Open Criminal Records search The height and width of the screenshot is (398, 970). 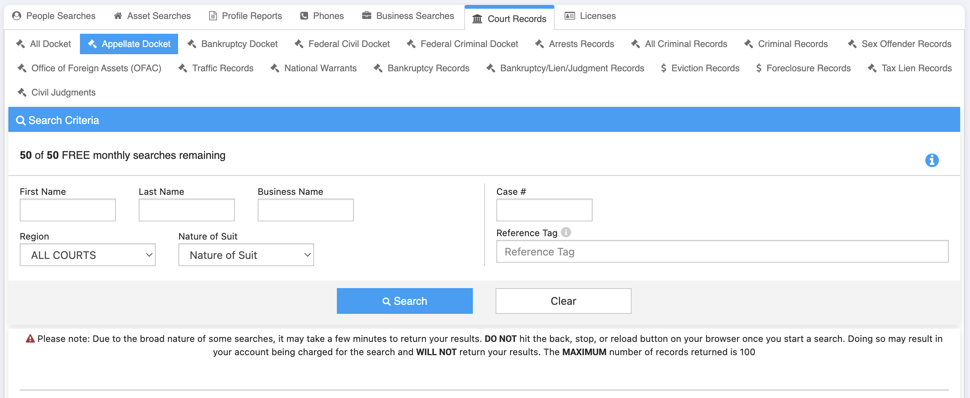tap(786, 44)
